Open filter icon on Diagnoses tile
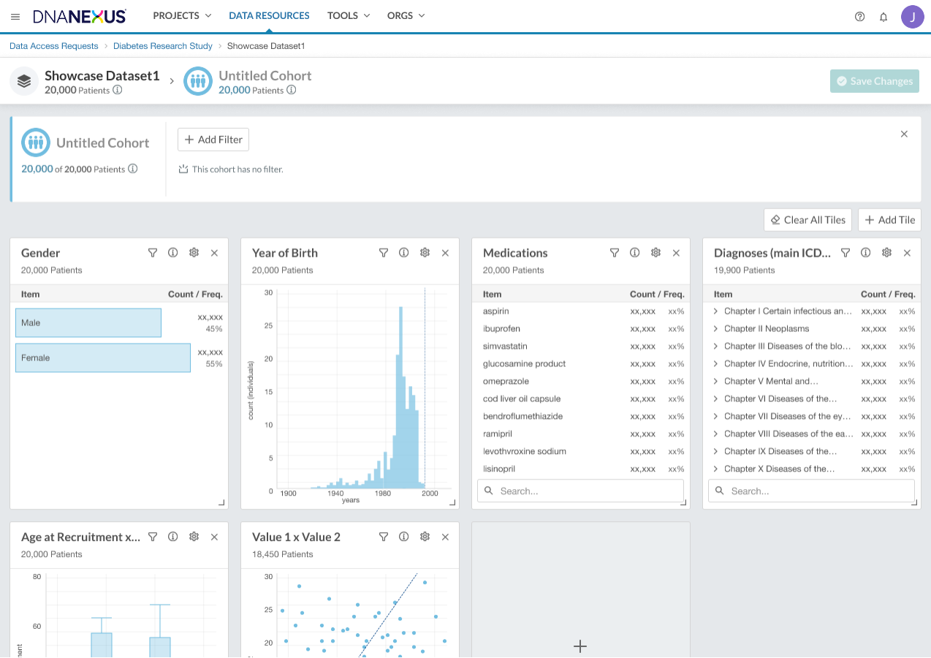931x658 pixels. tap(845, 253)
